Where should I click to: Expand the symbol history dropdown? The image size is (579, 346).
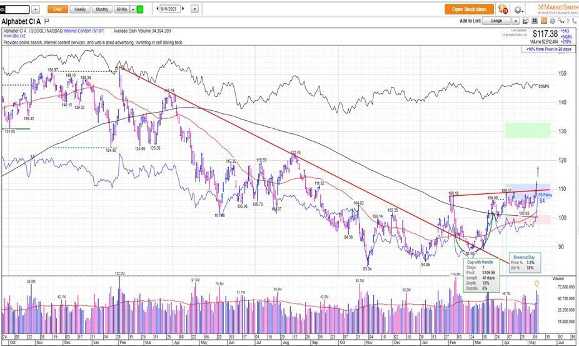tap(36, 9)
